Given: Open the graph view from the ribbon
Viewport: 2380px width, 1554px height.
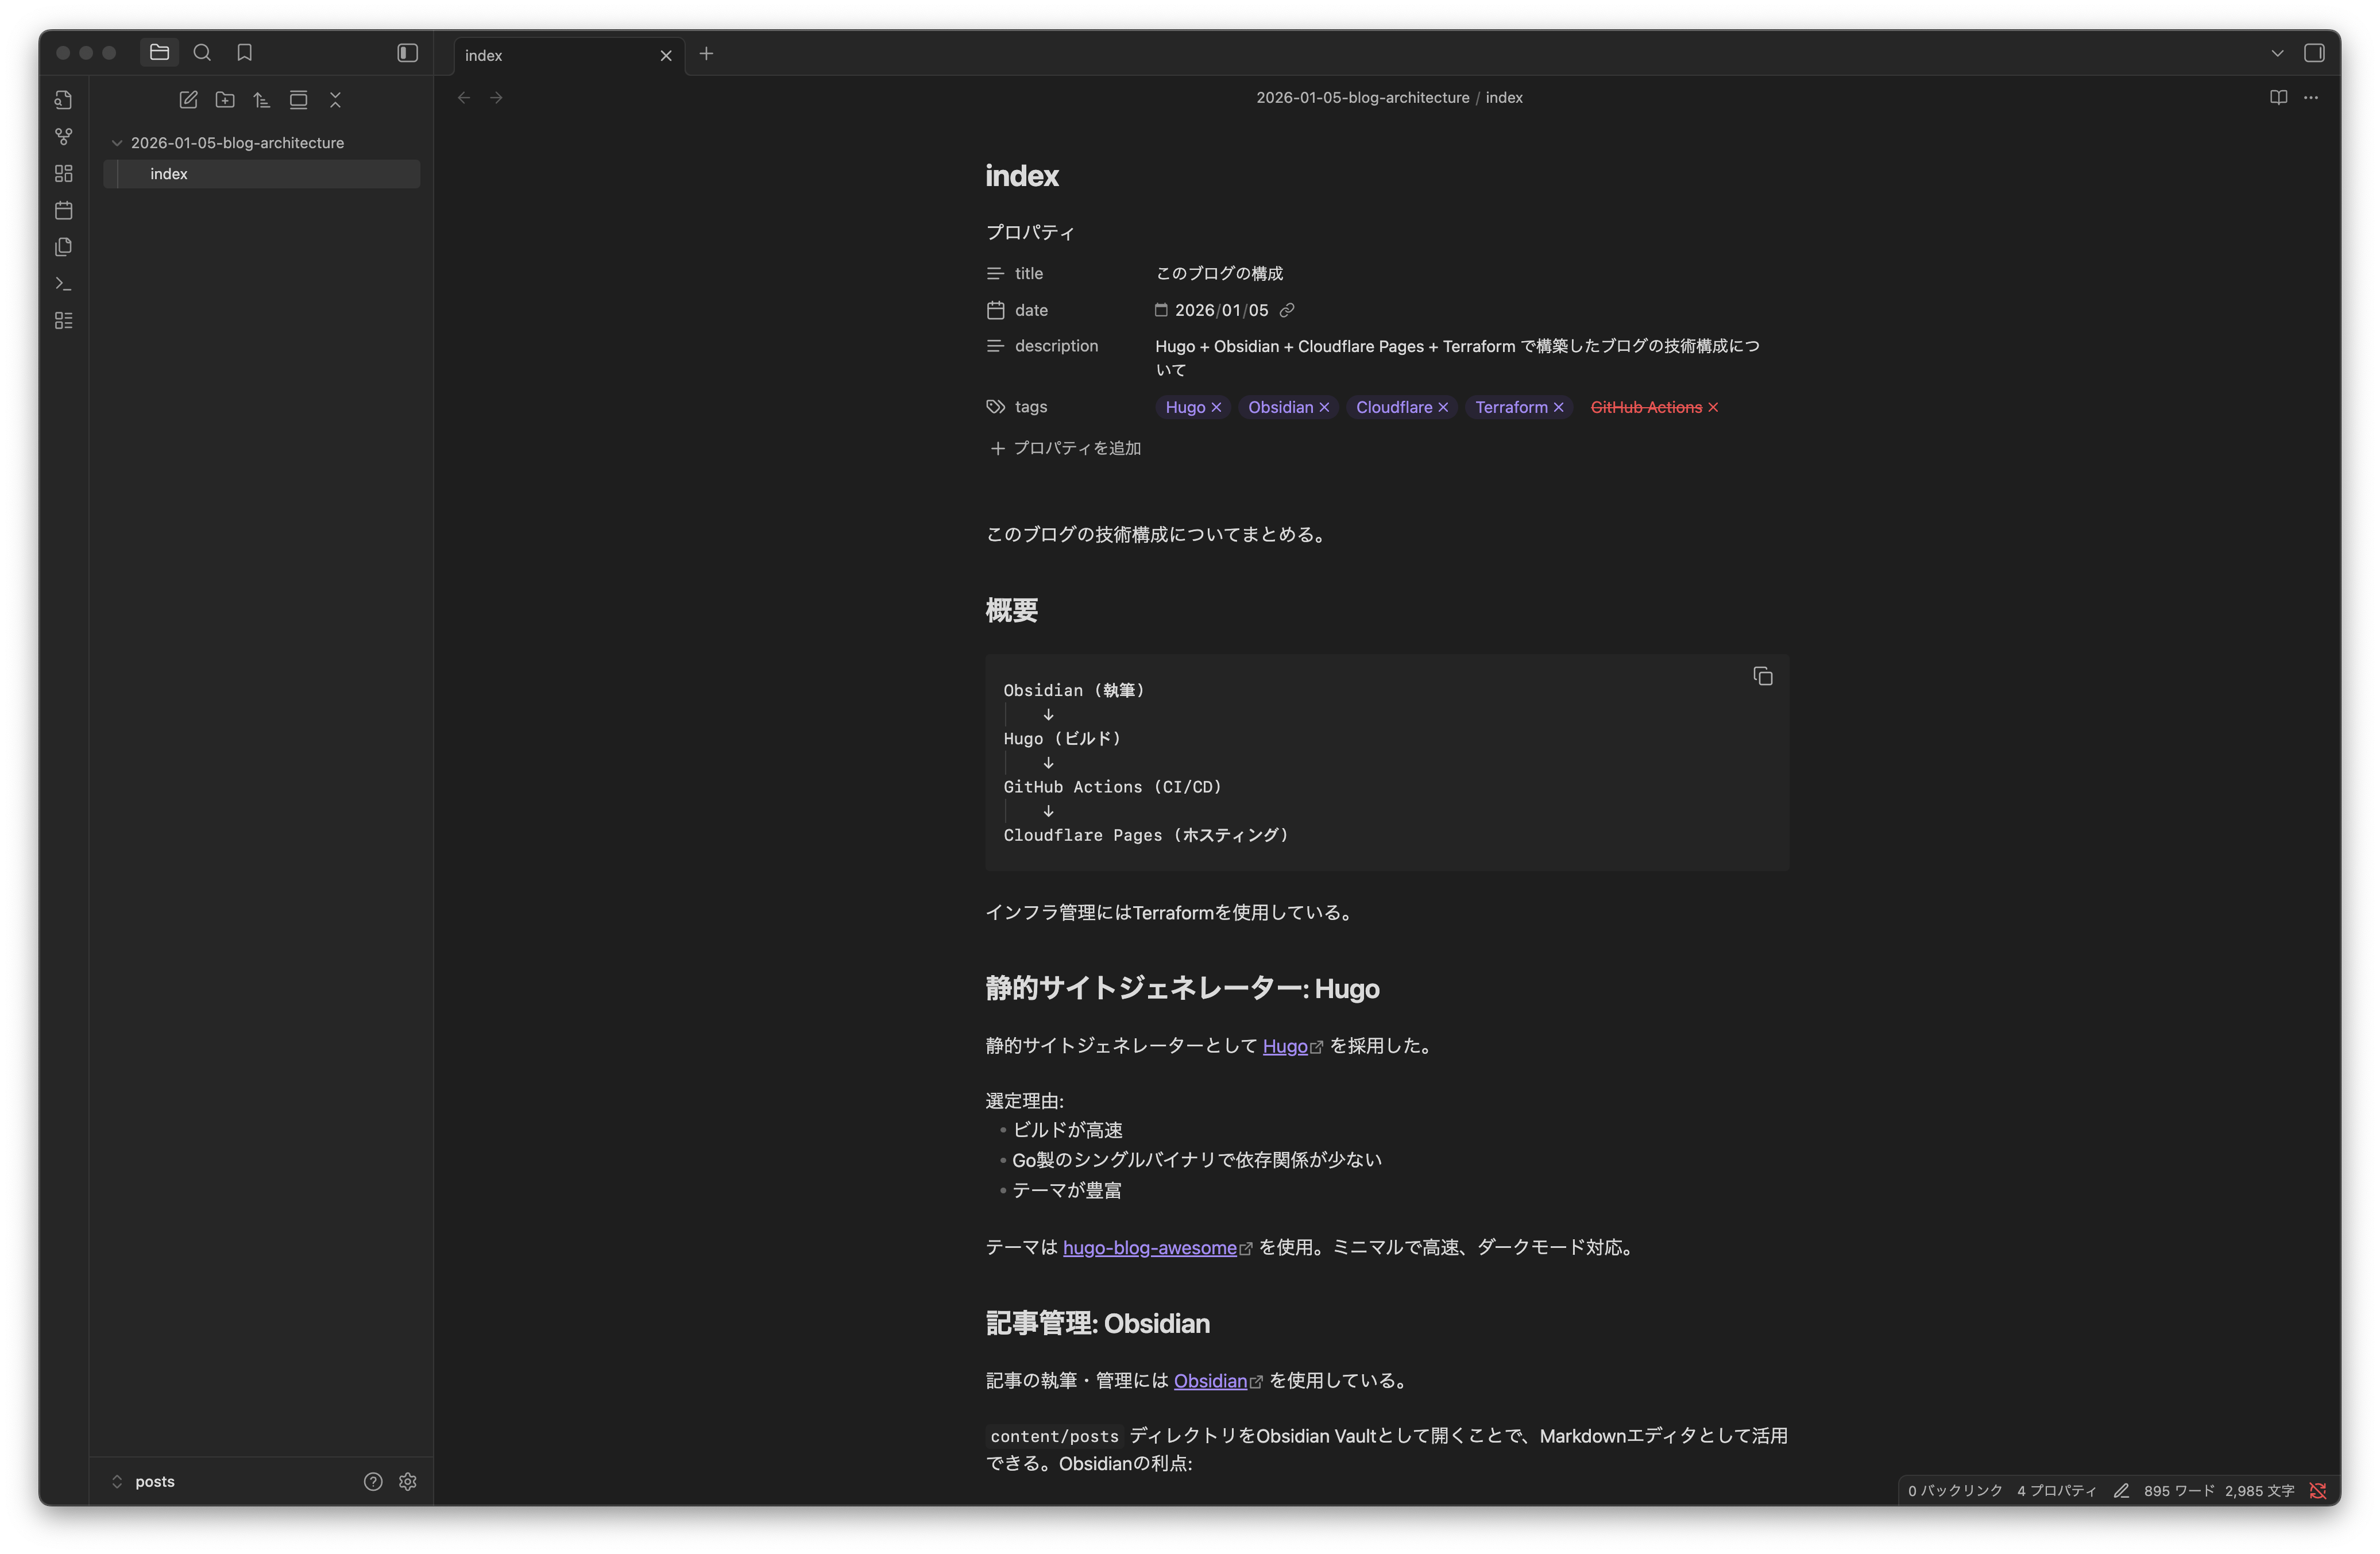Looking at the screenshot, I should [x=64, y=137].
